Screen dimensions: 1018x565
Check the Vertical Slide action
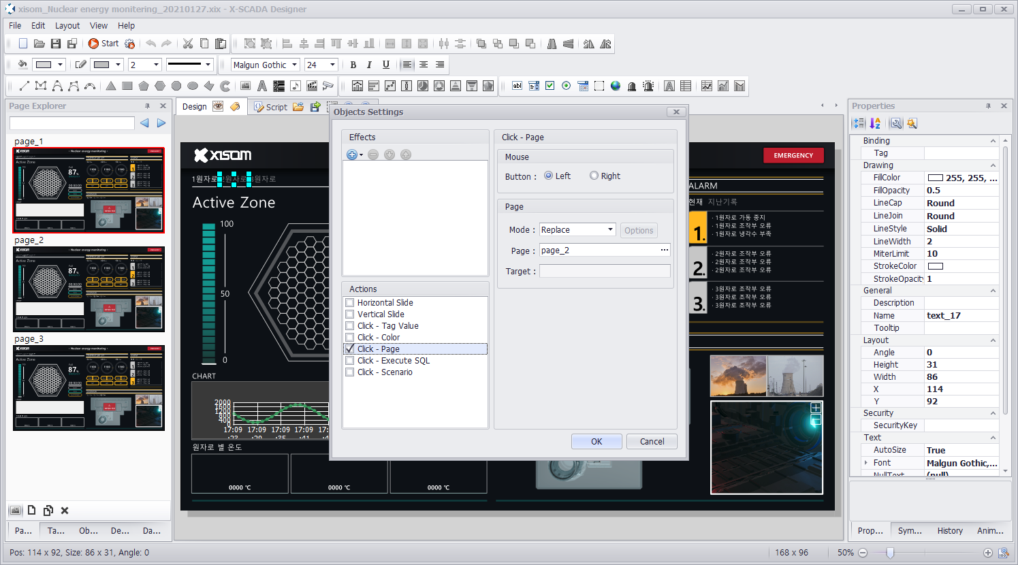350,314
